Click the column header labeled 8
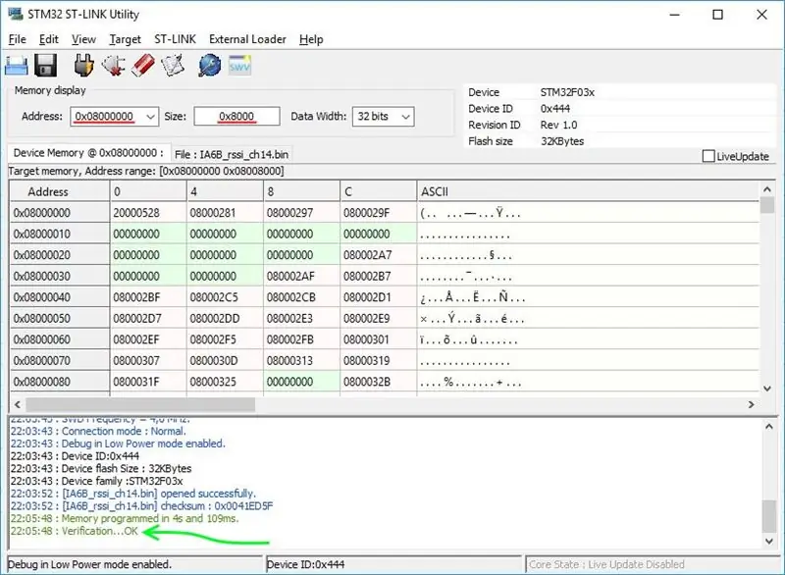The image size is (785, 575). coord(301,191)
